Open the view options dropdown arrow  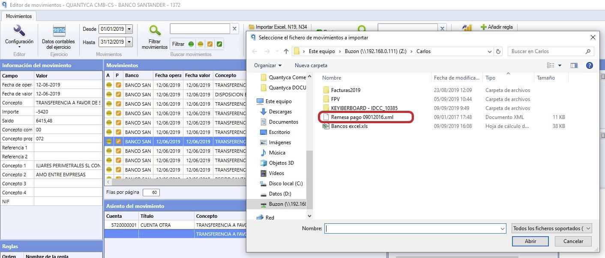pyautogui.click(x=560, y=65)
